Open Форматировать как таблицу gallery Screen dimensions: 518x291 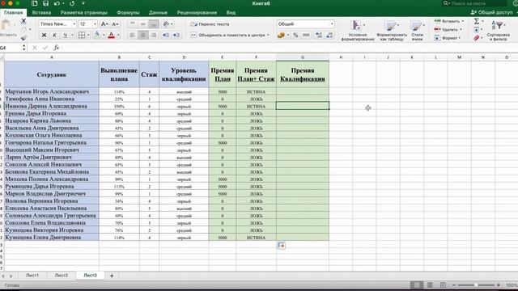pyautogui.click(x=392, y=31)
